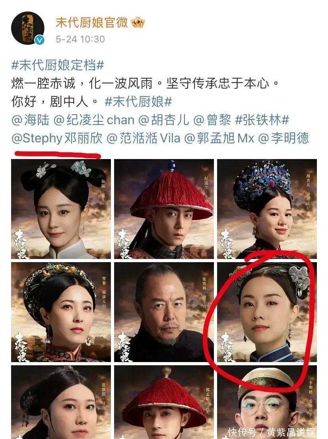
Task: Open the #末代厨娘# hashtag after 剧中人
Action: click(138, 102)
